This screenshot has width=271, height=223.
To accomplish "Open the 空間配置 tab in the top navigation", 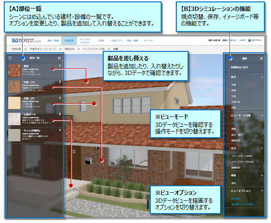I will pyautogui.click(x=69, y=41).
